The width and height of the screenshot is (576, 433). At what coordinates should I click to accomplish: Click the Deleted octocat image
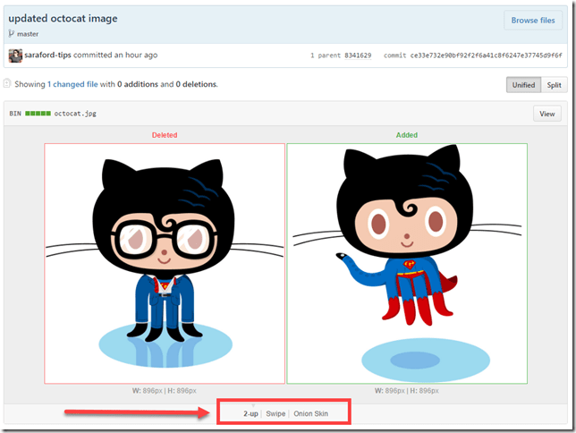[x=165, y=264]
